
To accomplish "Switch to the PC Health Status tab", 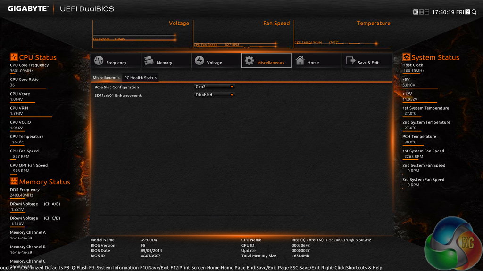I will coord(140,78).
